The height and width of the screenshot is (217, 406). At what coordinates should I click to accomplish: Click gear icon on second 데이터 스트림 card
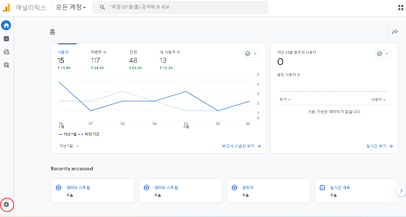147,187
